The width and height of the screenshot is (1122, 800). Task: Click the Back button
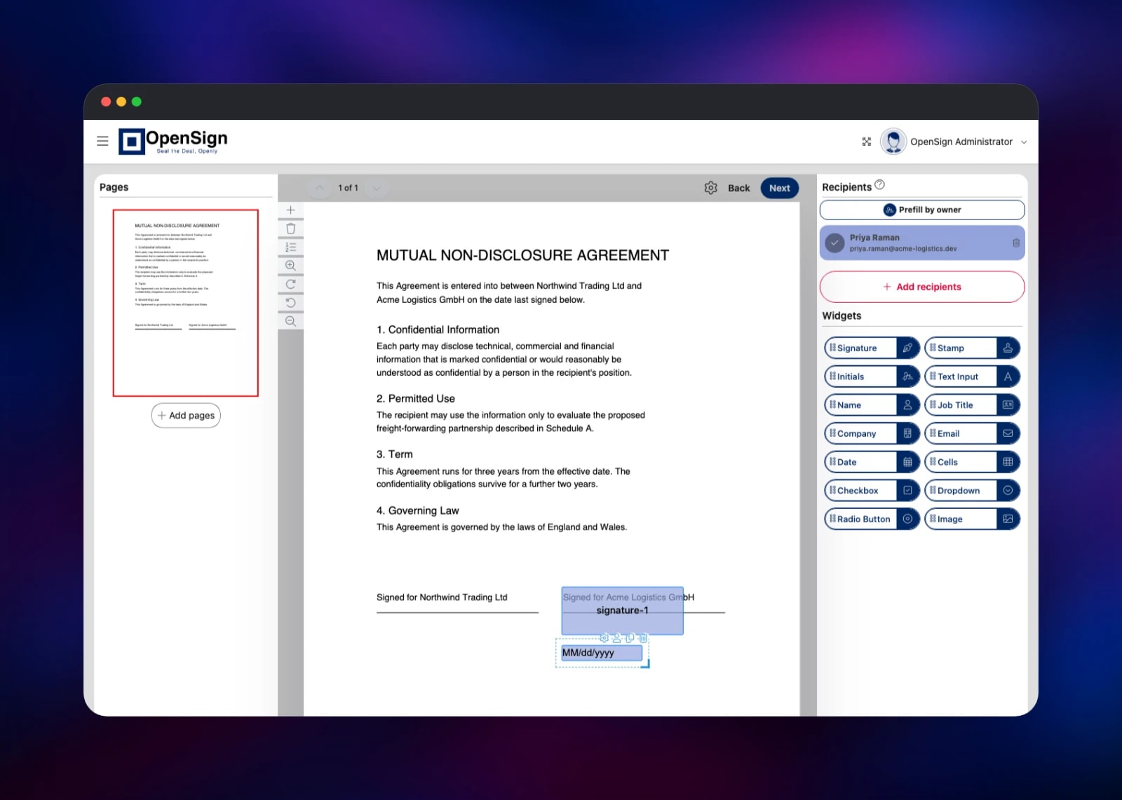tap(738, 188)
